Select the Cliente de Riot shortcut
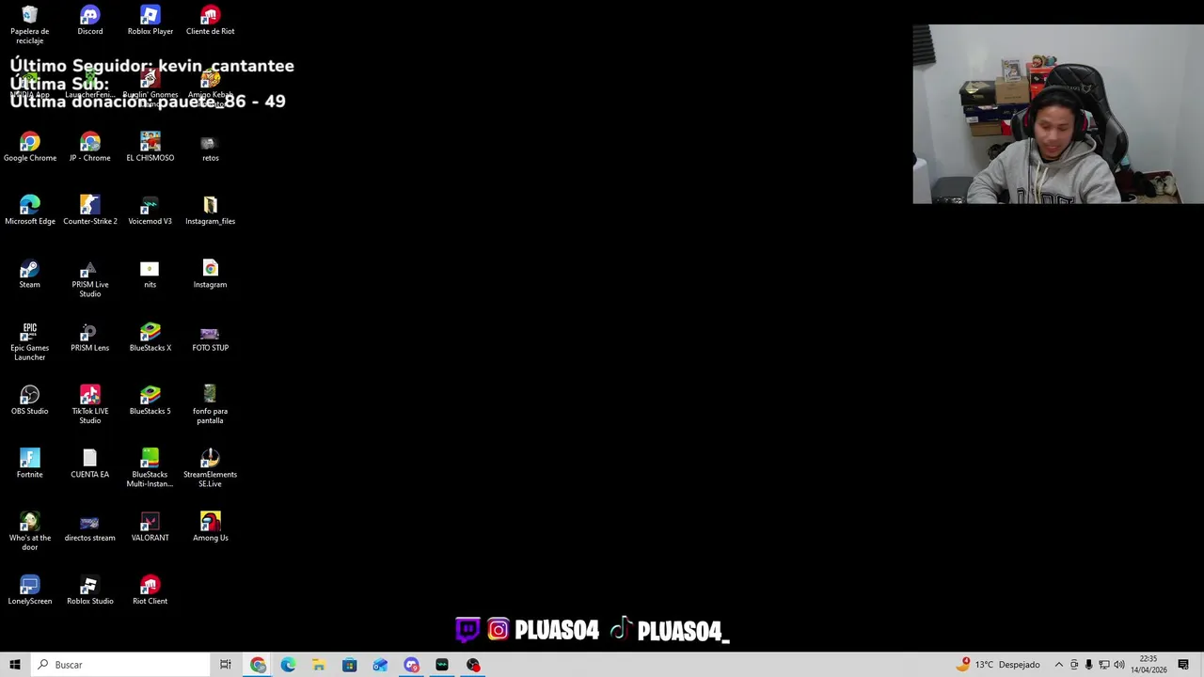Screen dimensions: 1204x677 tap(210, 21)
